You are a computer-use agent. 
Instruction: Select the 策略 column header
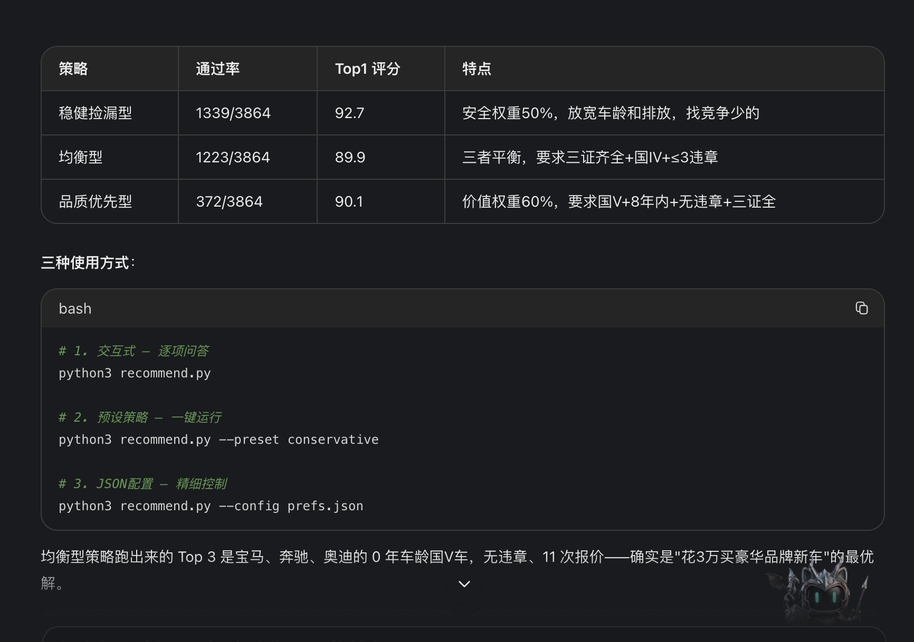click(73, 69)
